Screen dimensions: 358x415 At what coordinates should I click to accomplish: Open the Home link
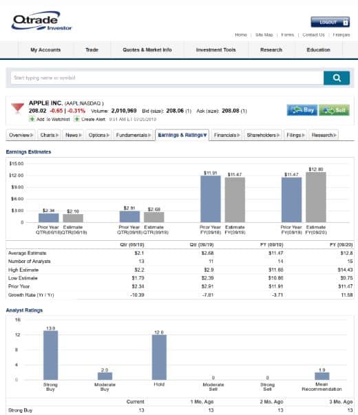(241, 34)
